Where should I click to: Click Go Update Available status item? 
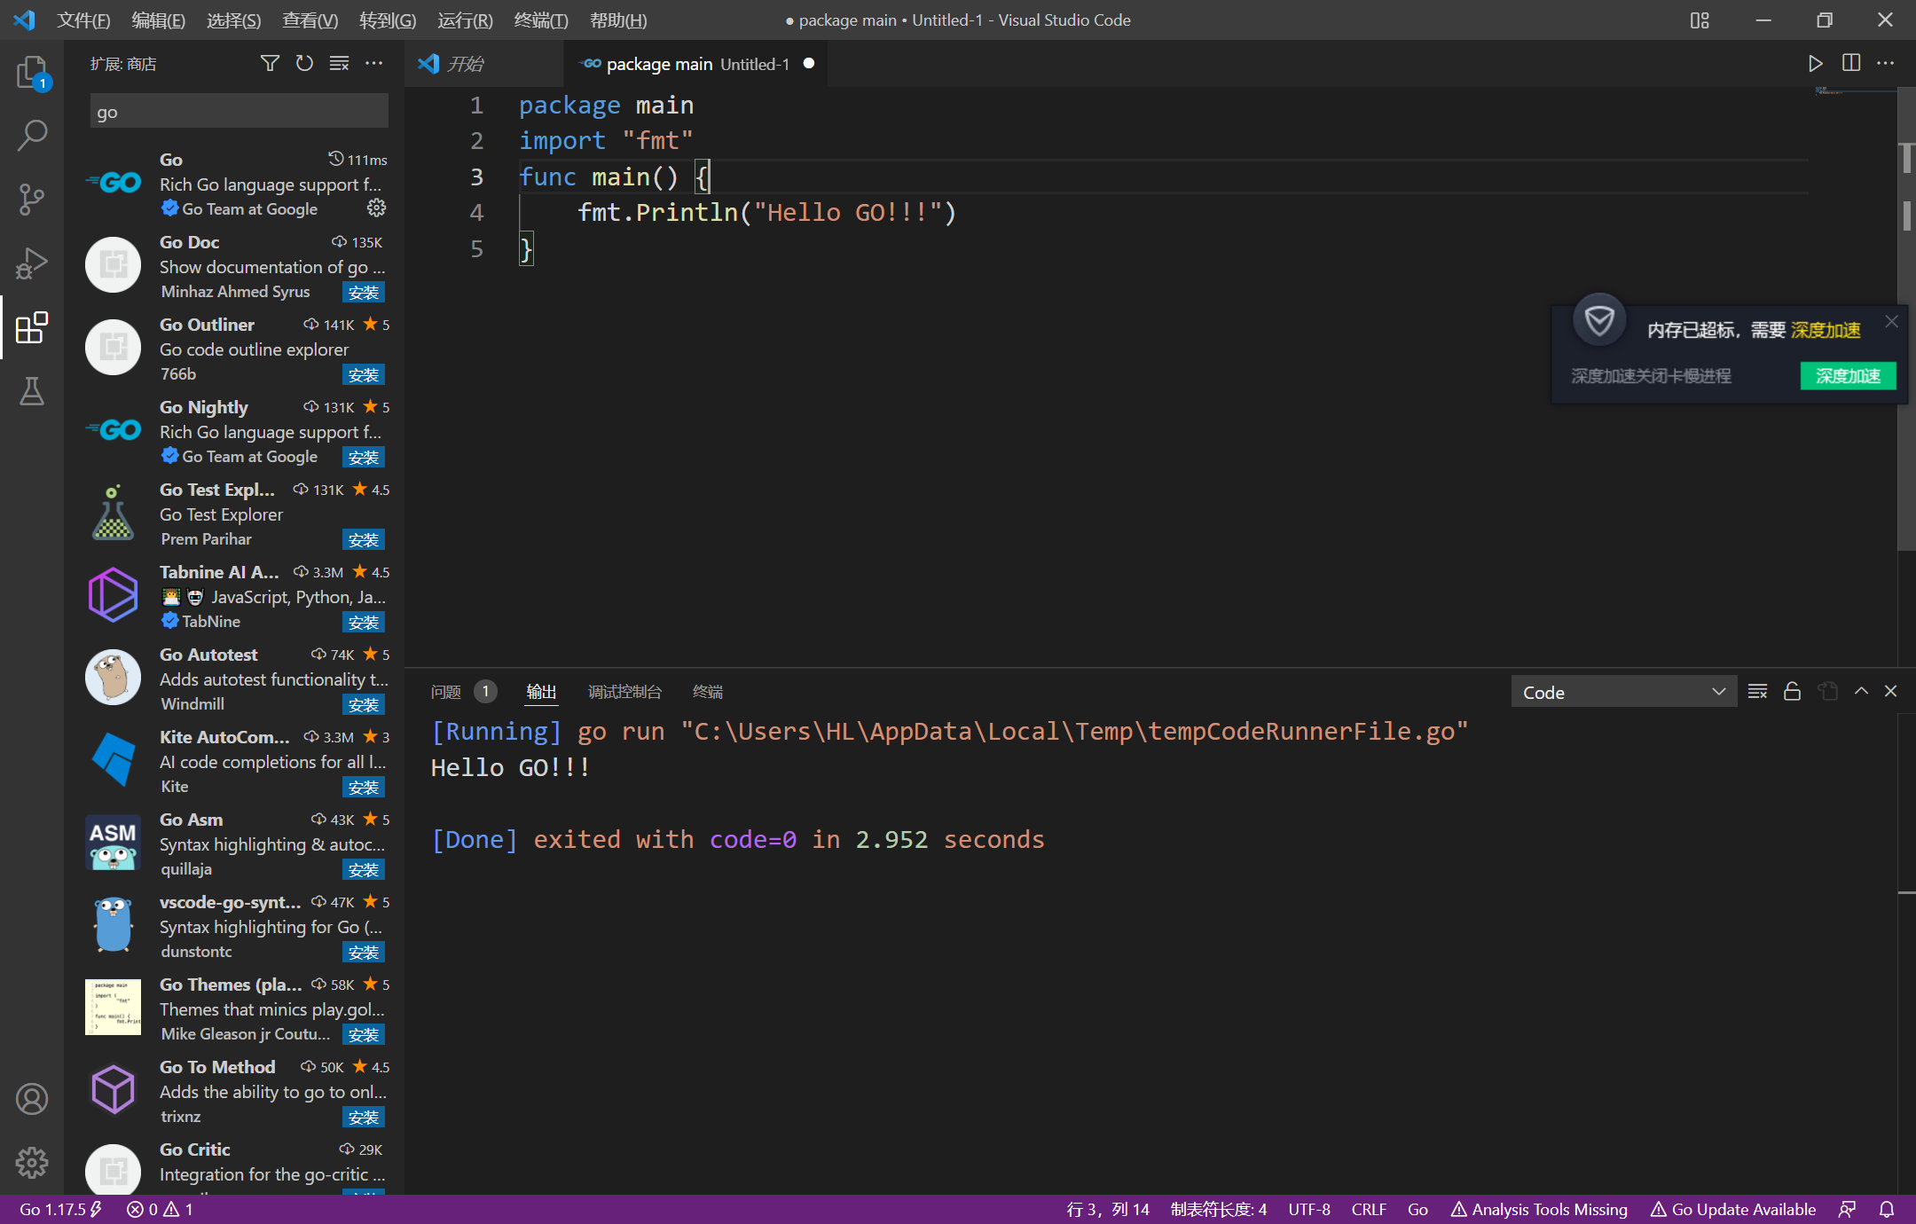1732,1209
